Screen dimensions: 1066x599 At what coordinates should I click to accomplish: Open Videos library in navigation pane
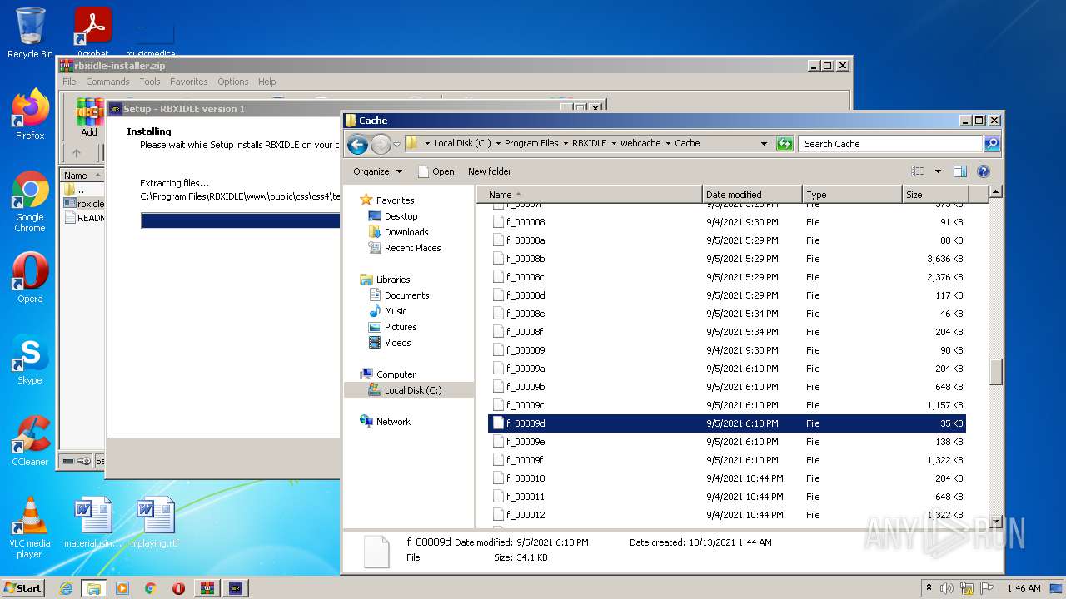click(x=397, y=343)
